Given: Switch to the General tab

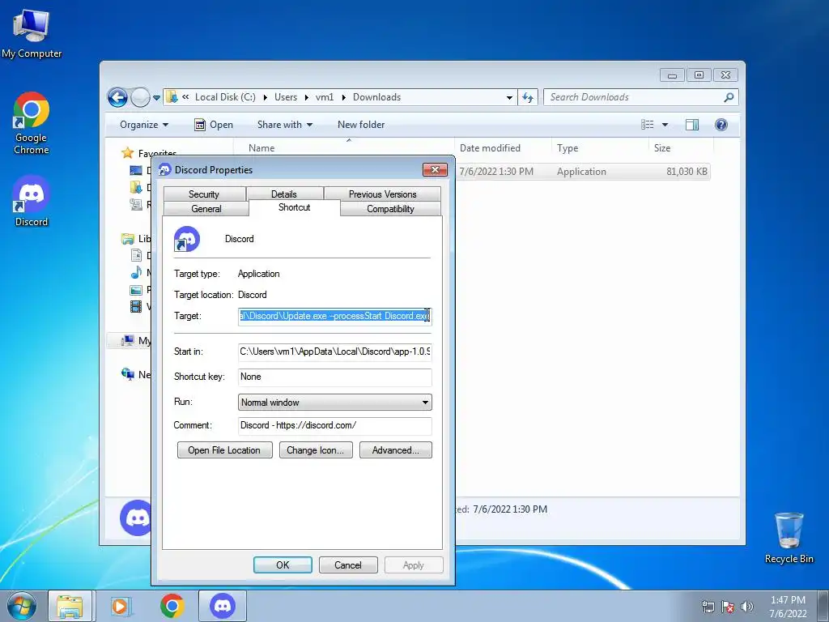Looking at the screenshot, I should click(206, 209).
